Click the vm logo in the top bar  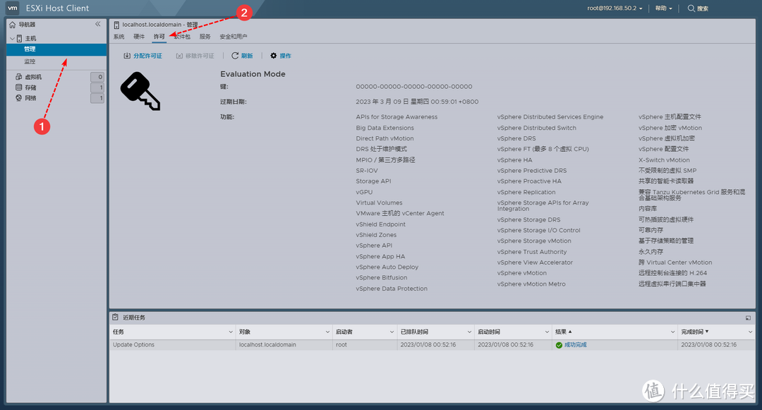click(12, 8)
